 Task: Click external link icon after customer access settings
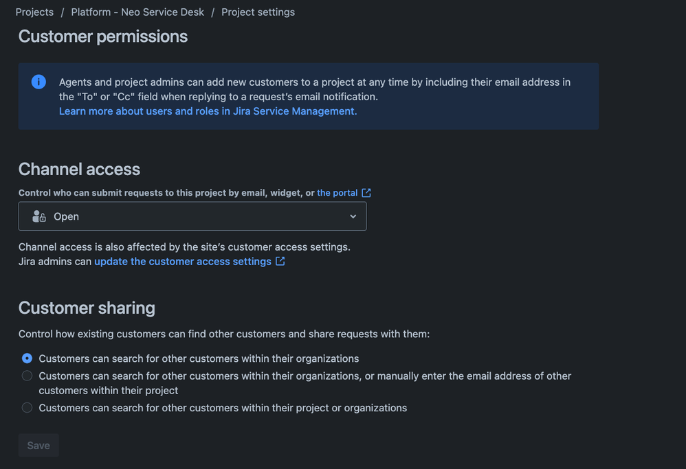[x=280, y=261]
